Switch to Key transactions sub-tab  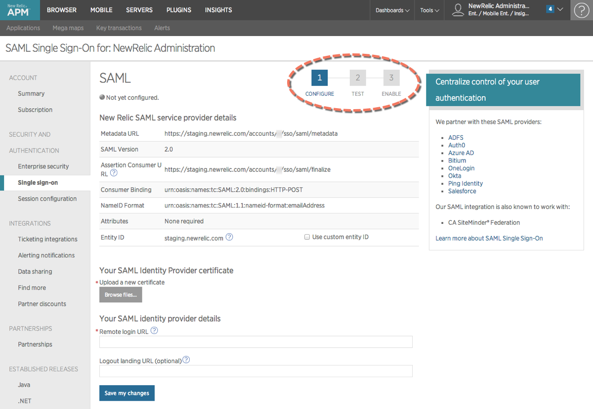click(x=119, y=28)
